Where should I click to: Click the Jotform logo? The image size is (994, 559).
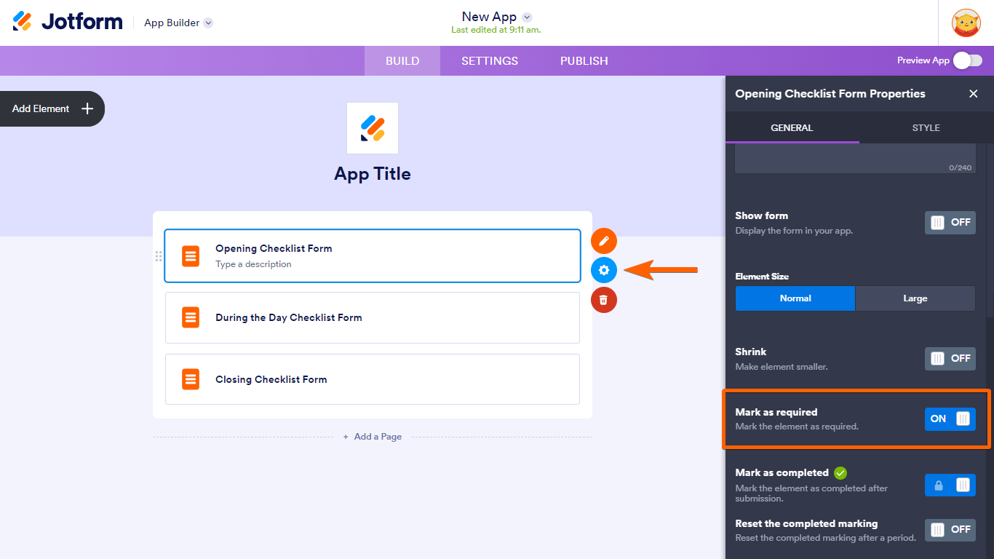[x=68, y=22]
